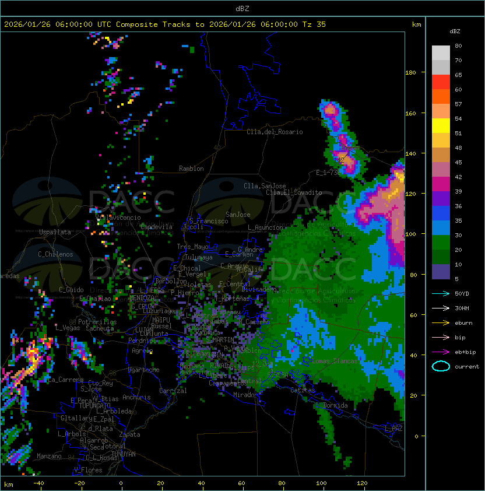This screenshot has height=491, width=485.
Task: Click the 'C_Chilenos' place label
Action: pyautogui.click(x=55, y=254)
